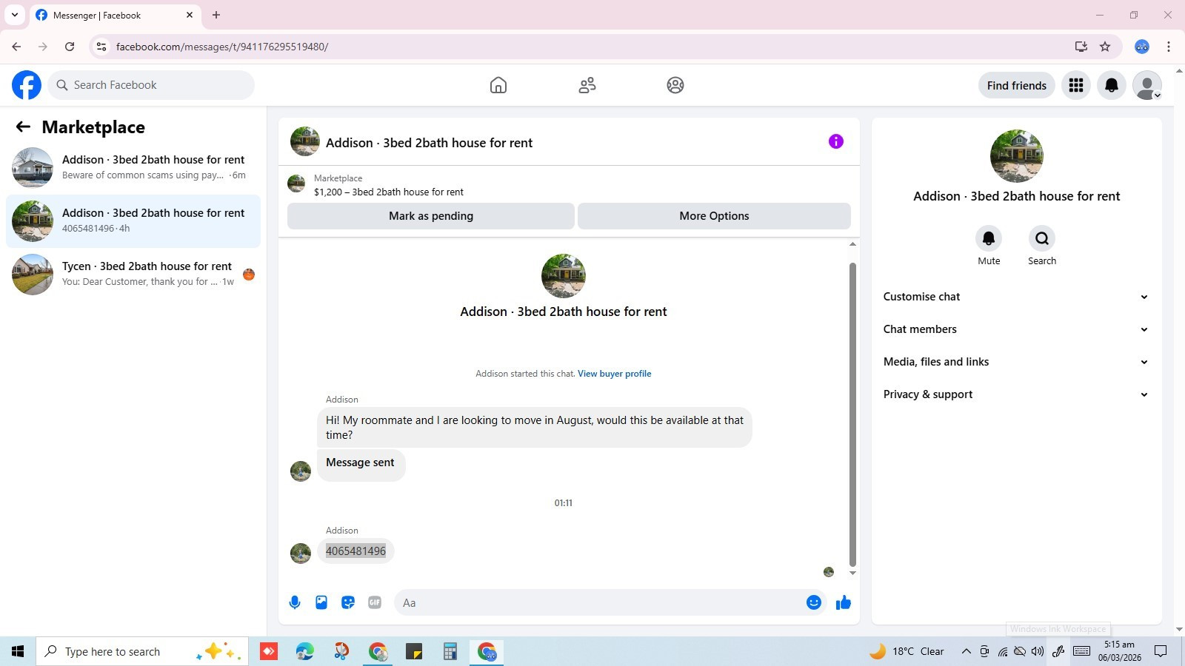The height and width of the screenshot is (666, 1185).
Task: Click the taskbar volume icon
Action: pos(1037,651)
